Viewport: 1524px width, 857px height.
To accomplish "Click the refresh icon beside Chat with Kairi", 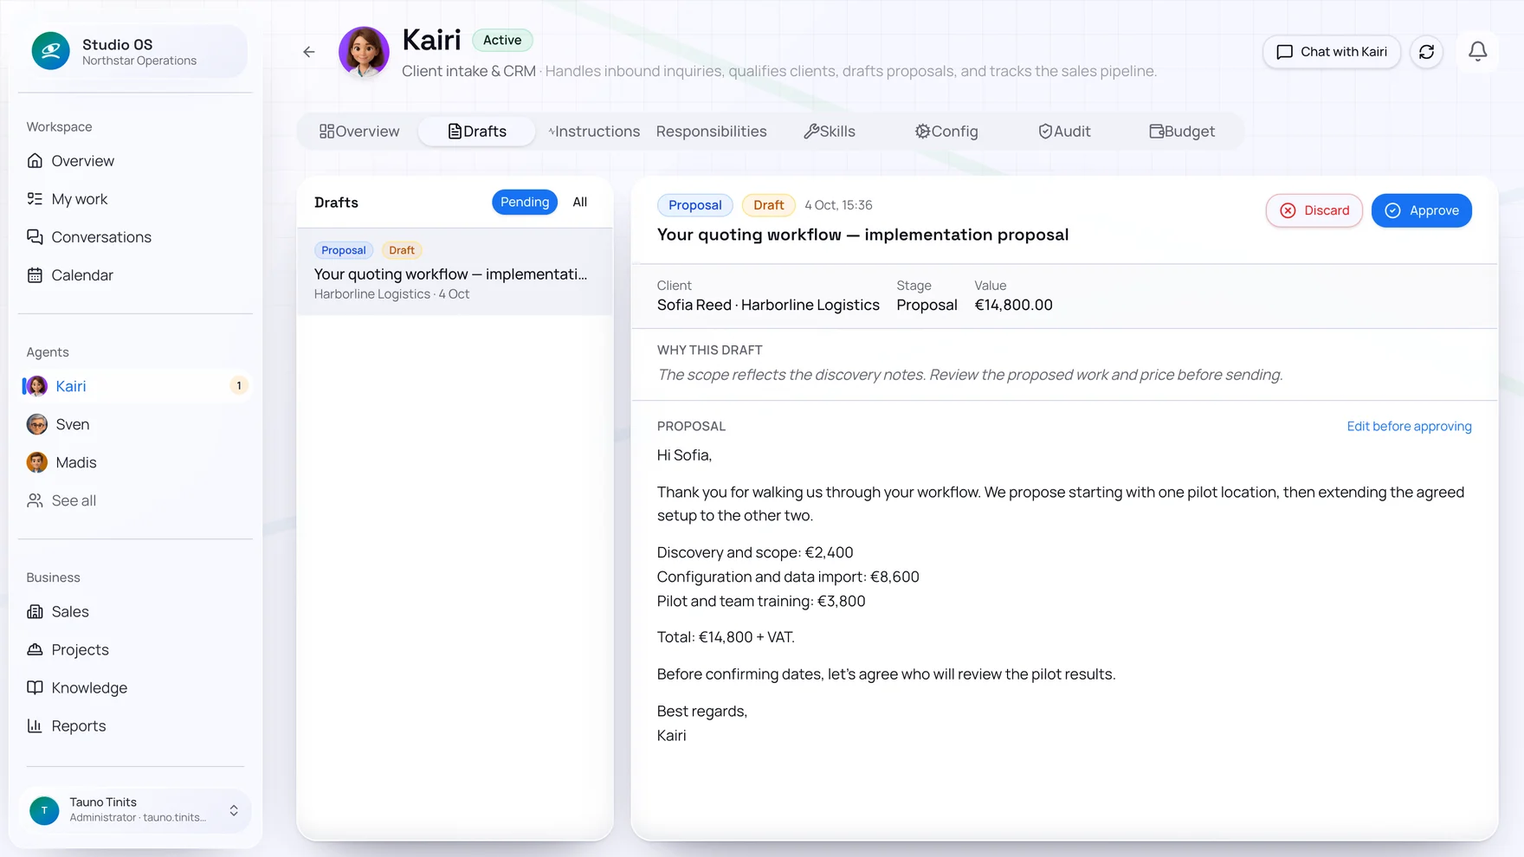I will (x=1426, y=52).
